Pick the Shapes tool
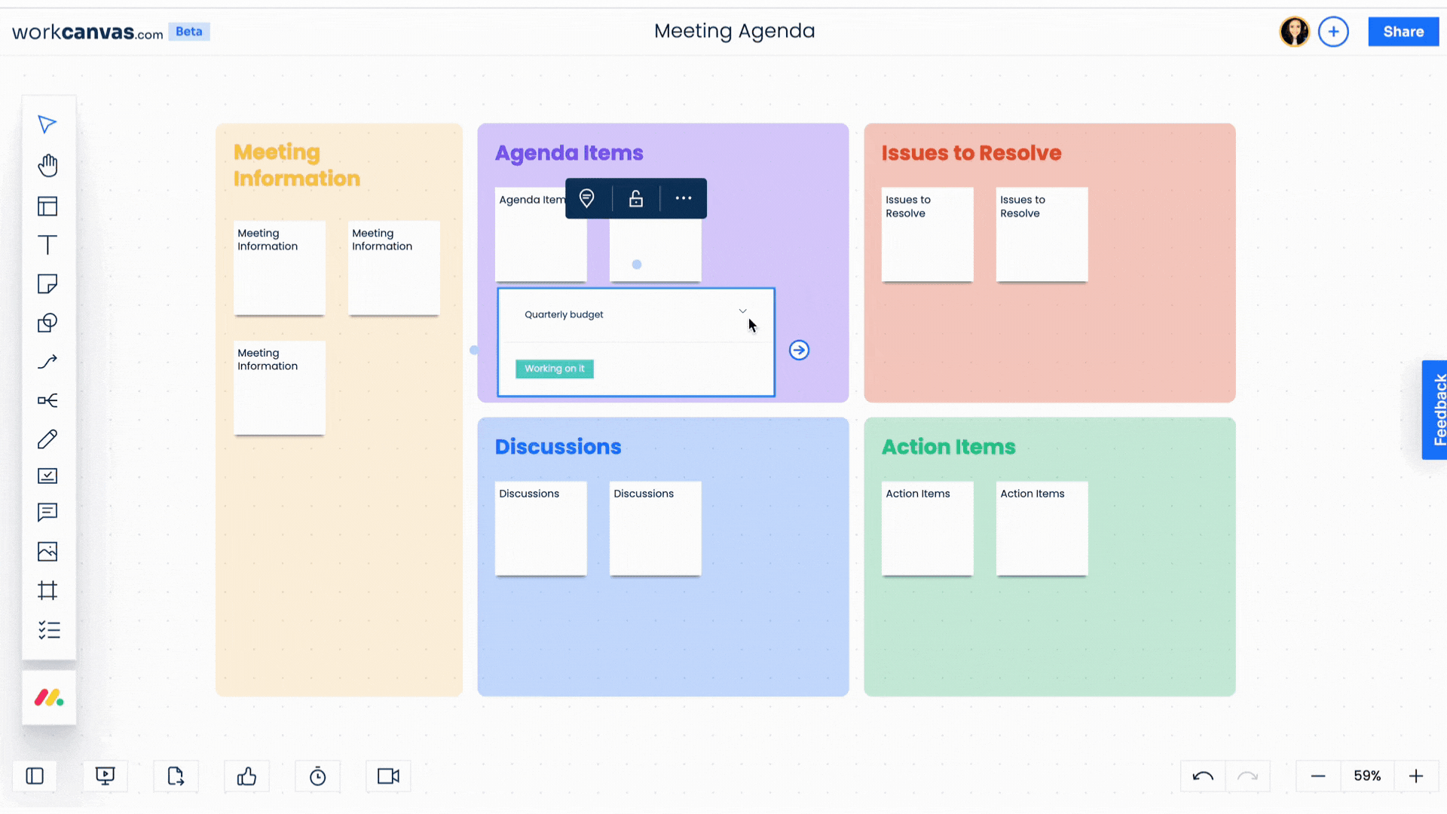1447x814 pixels. point(47,323)
